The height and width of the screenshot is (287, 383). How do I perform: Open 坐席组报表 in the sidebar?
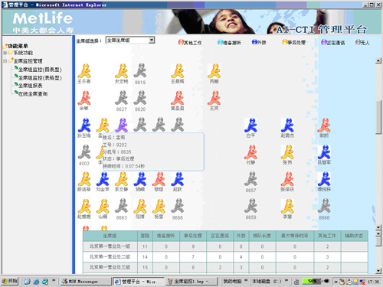tap(30, 86)
